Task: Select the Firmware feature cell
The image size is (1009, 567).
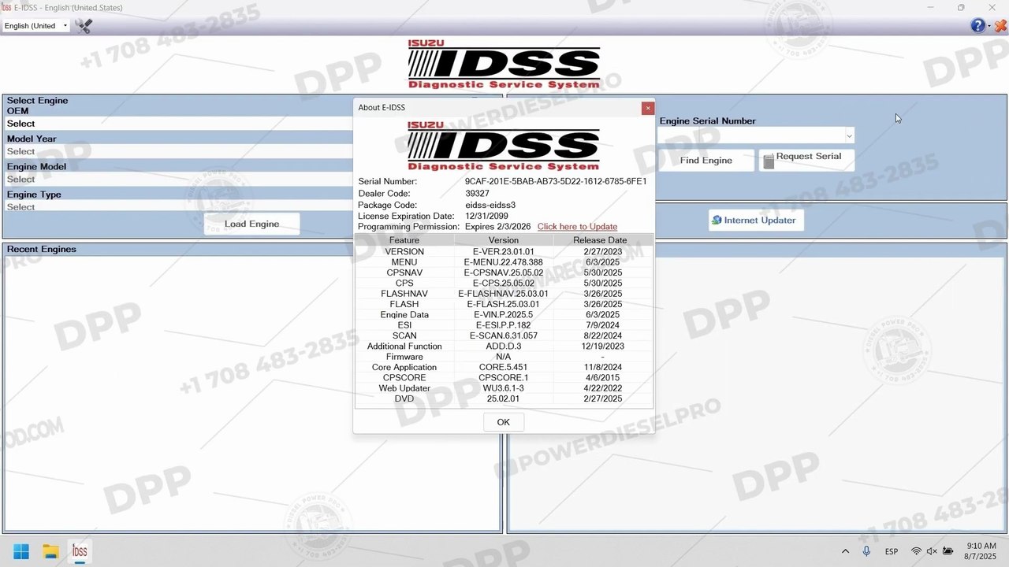Action: [404, 357]
